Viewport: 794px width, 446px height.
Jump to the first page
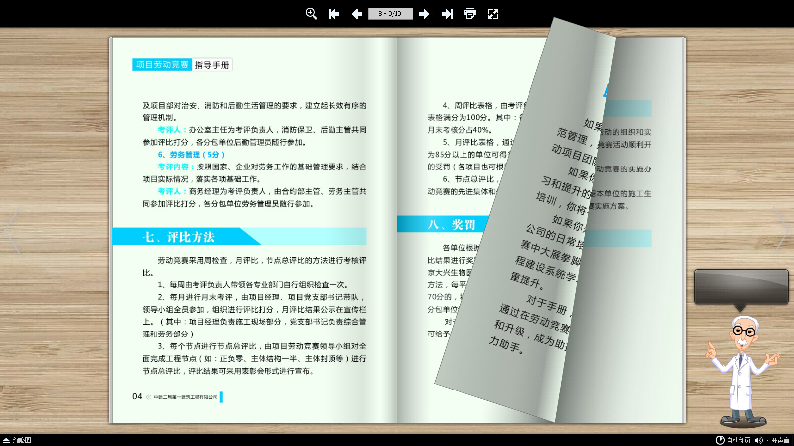click(334, 14)
